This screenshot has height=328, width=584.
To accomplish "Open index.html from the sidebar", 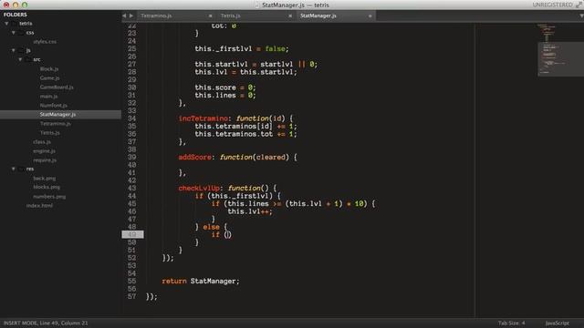I will click(x=39, y=205).
